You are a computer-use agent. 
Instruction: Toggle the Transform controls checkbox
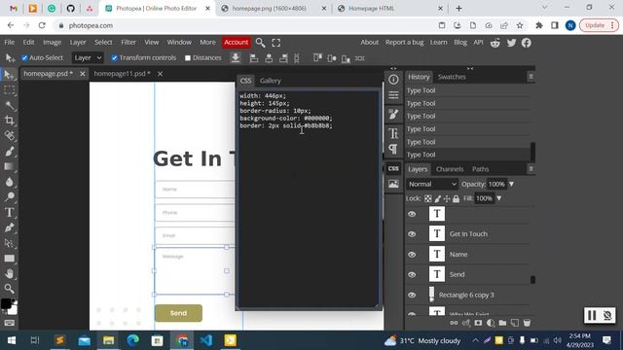tap(115, 58)
